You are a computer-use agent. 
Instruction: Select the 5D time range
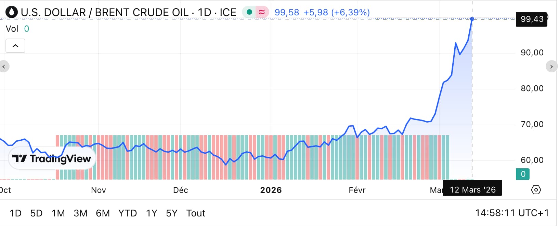click(x=36, y=213)
